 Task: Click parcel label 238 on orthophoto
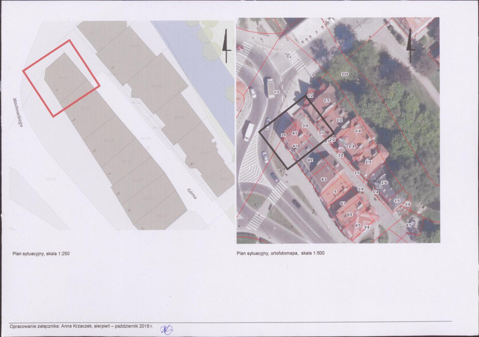[x=345, y=74]
